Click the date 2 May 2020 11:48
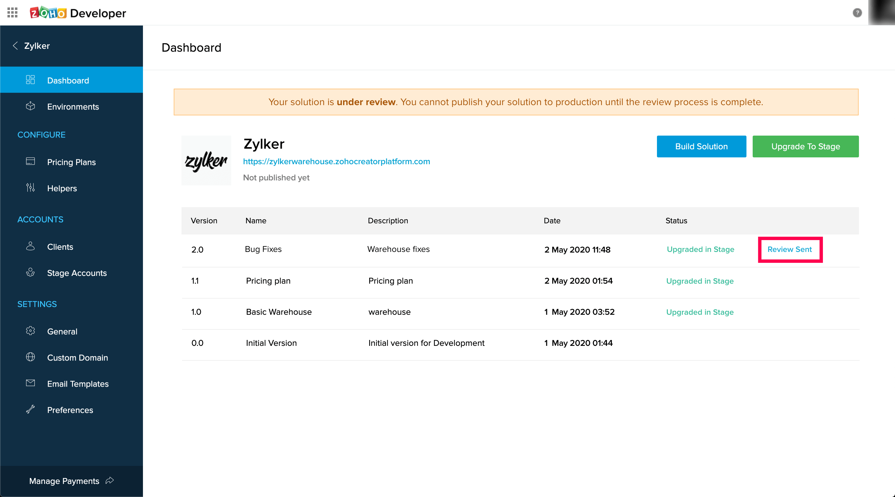The height and width of the screenshot is (497, 895). coord(577,249)
